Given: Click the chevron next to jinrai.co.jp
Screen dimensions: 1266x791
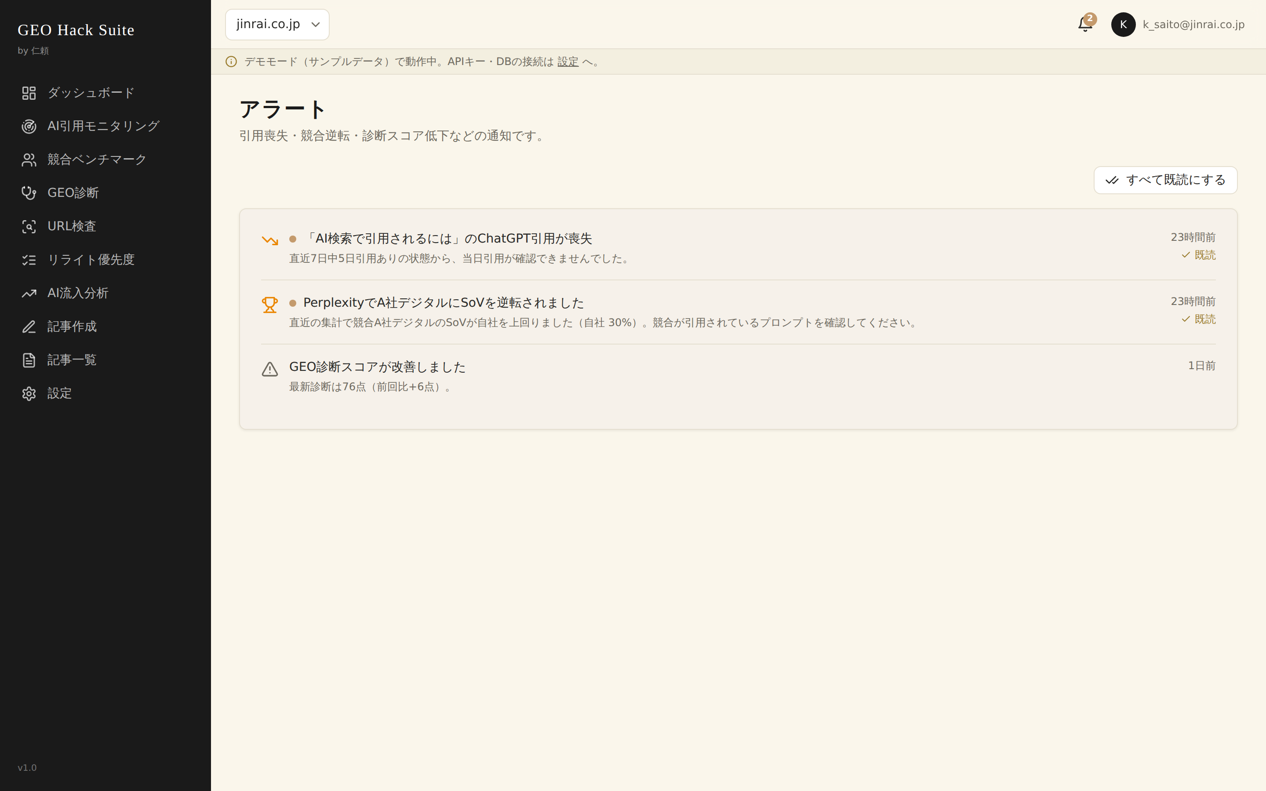Looking at the screenshot, I should tap(316, 25).
